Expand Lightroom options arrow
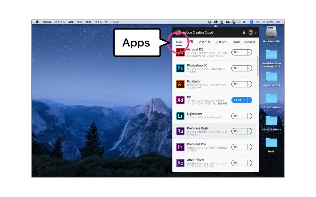This screenshot has height=197, width=316. [x=249, y=116]
